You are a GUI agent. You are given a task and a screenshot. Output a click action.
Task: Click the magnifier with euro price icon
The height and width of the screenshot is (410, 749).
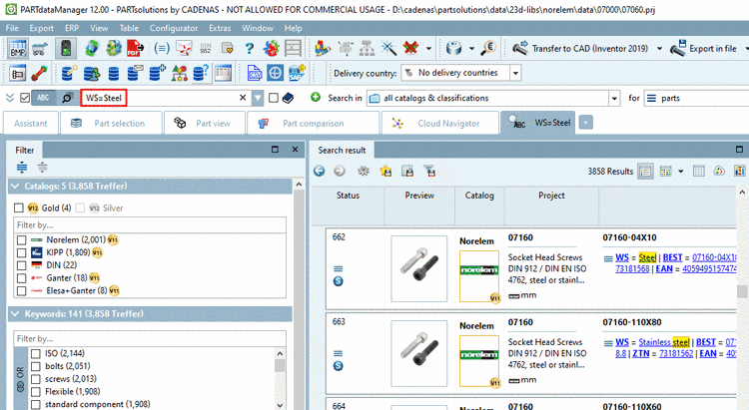(488, 48)
